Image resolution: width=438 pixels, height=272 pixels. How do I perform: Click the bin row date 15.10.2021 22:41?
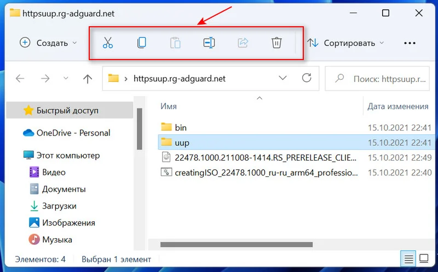point(400,128)
